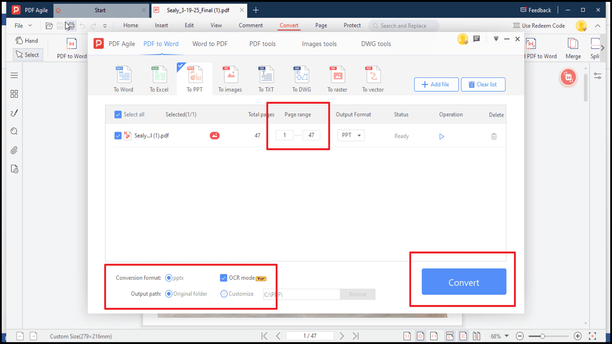
Task: Select the pptx conversion format radio
Action: [x=169, y=278]
